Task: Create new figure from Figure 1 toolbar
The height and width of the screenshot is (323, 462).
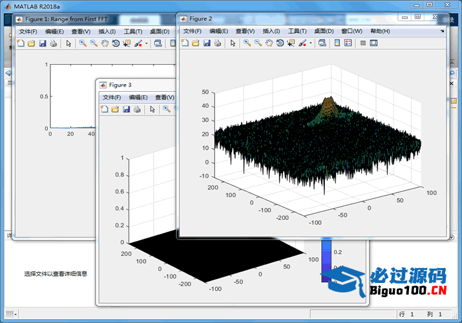Action: coord(21,43)
